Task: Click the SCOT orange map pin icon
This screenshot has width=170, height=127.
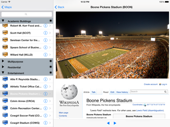Action: (x=5, y=33)
